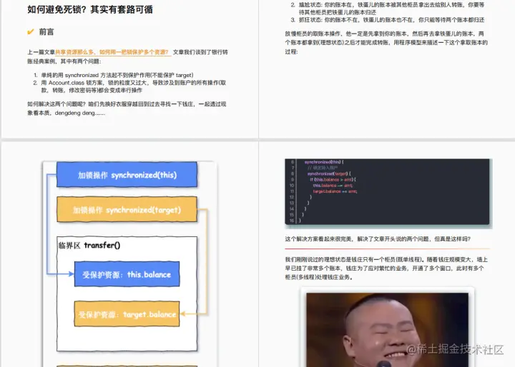Click the blue box 受保护资源: this.balance
The height and width of the screenshot is (367, 515).
(x=127, y=274)
